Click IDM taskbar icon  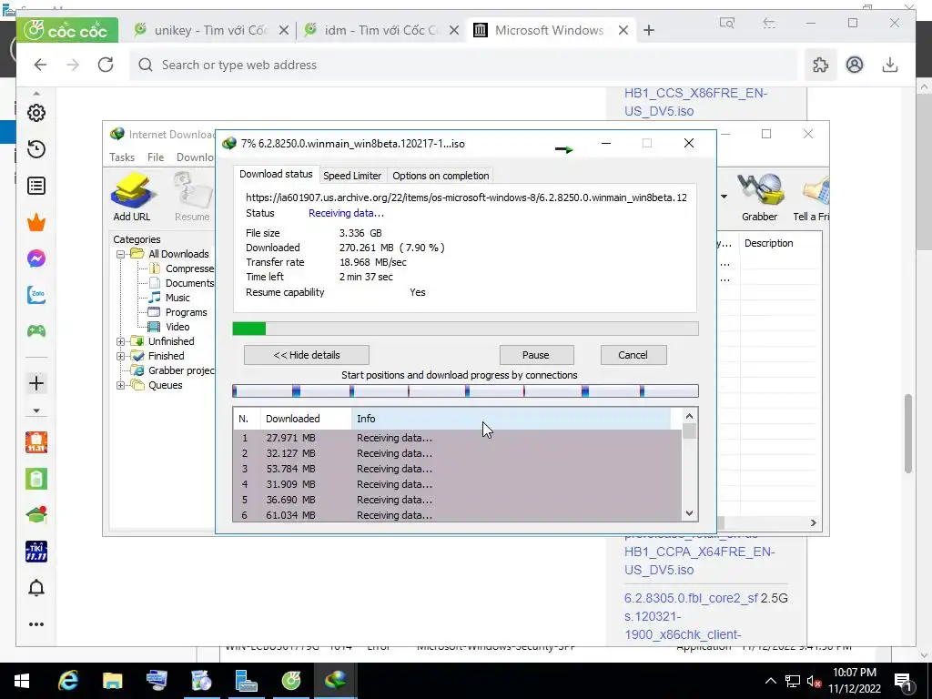335,681
